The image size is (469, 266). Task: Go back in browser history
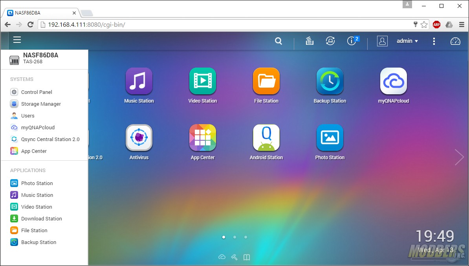[x=8, y=24]
